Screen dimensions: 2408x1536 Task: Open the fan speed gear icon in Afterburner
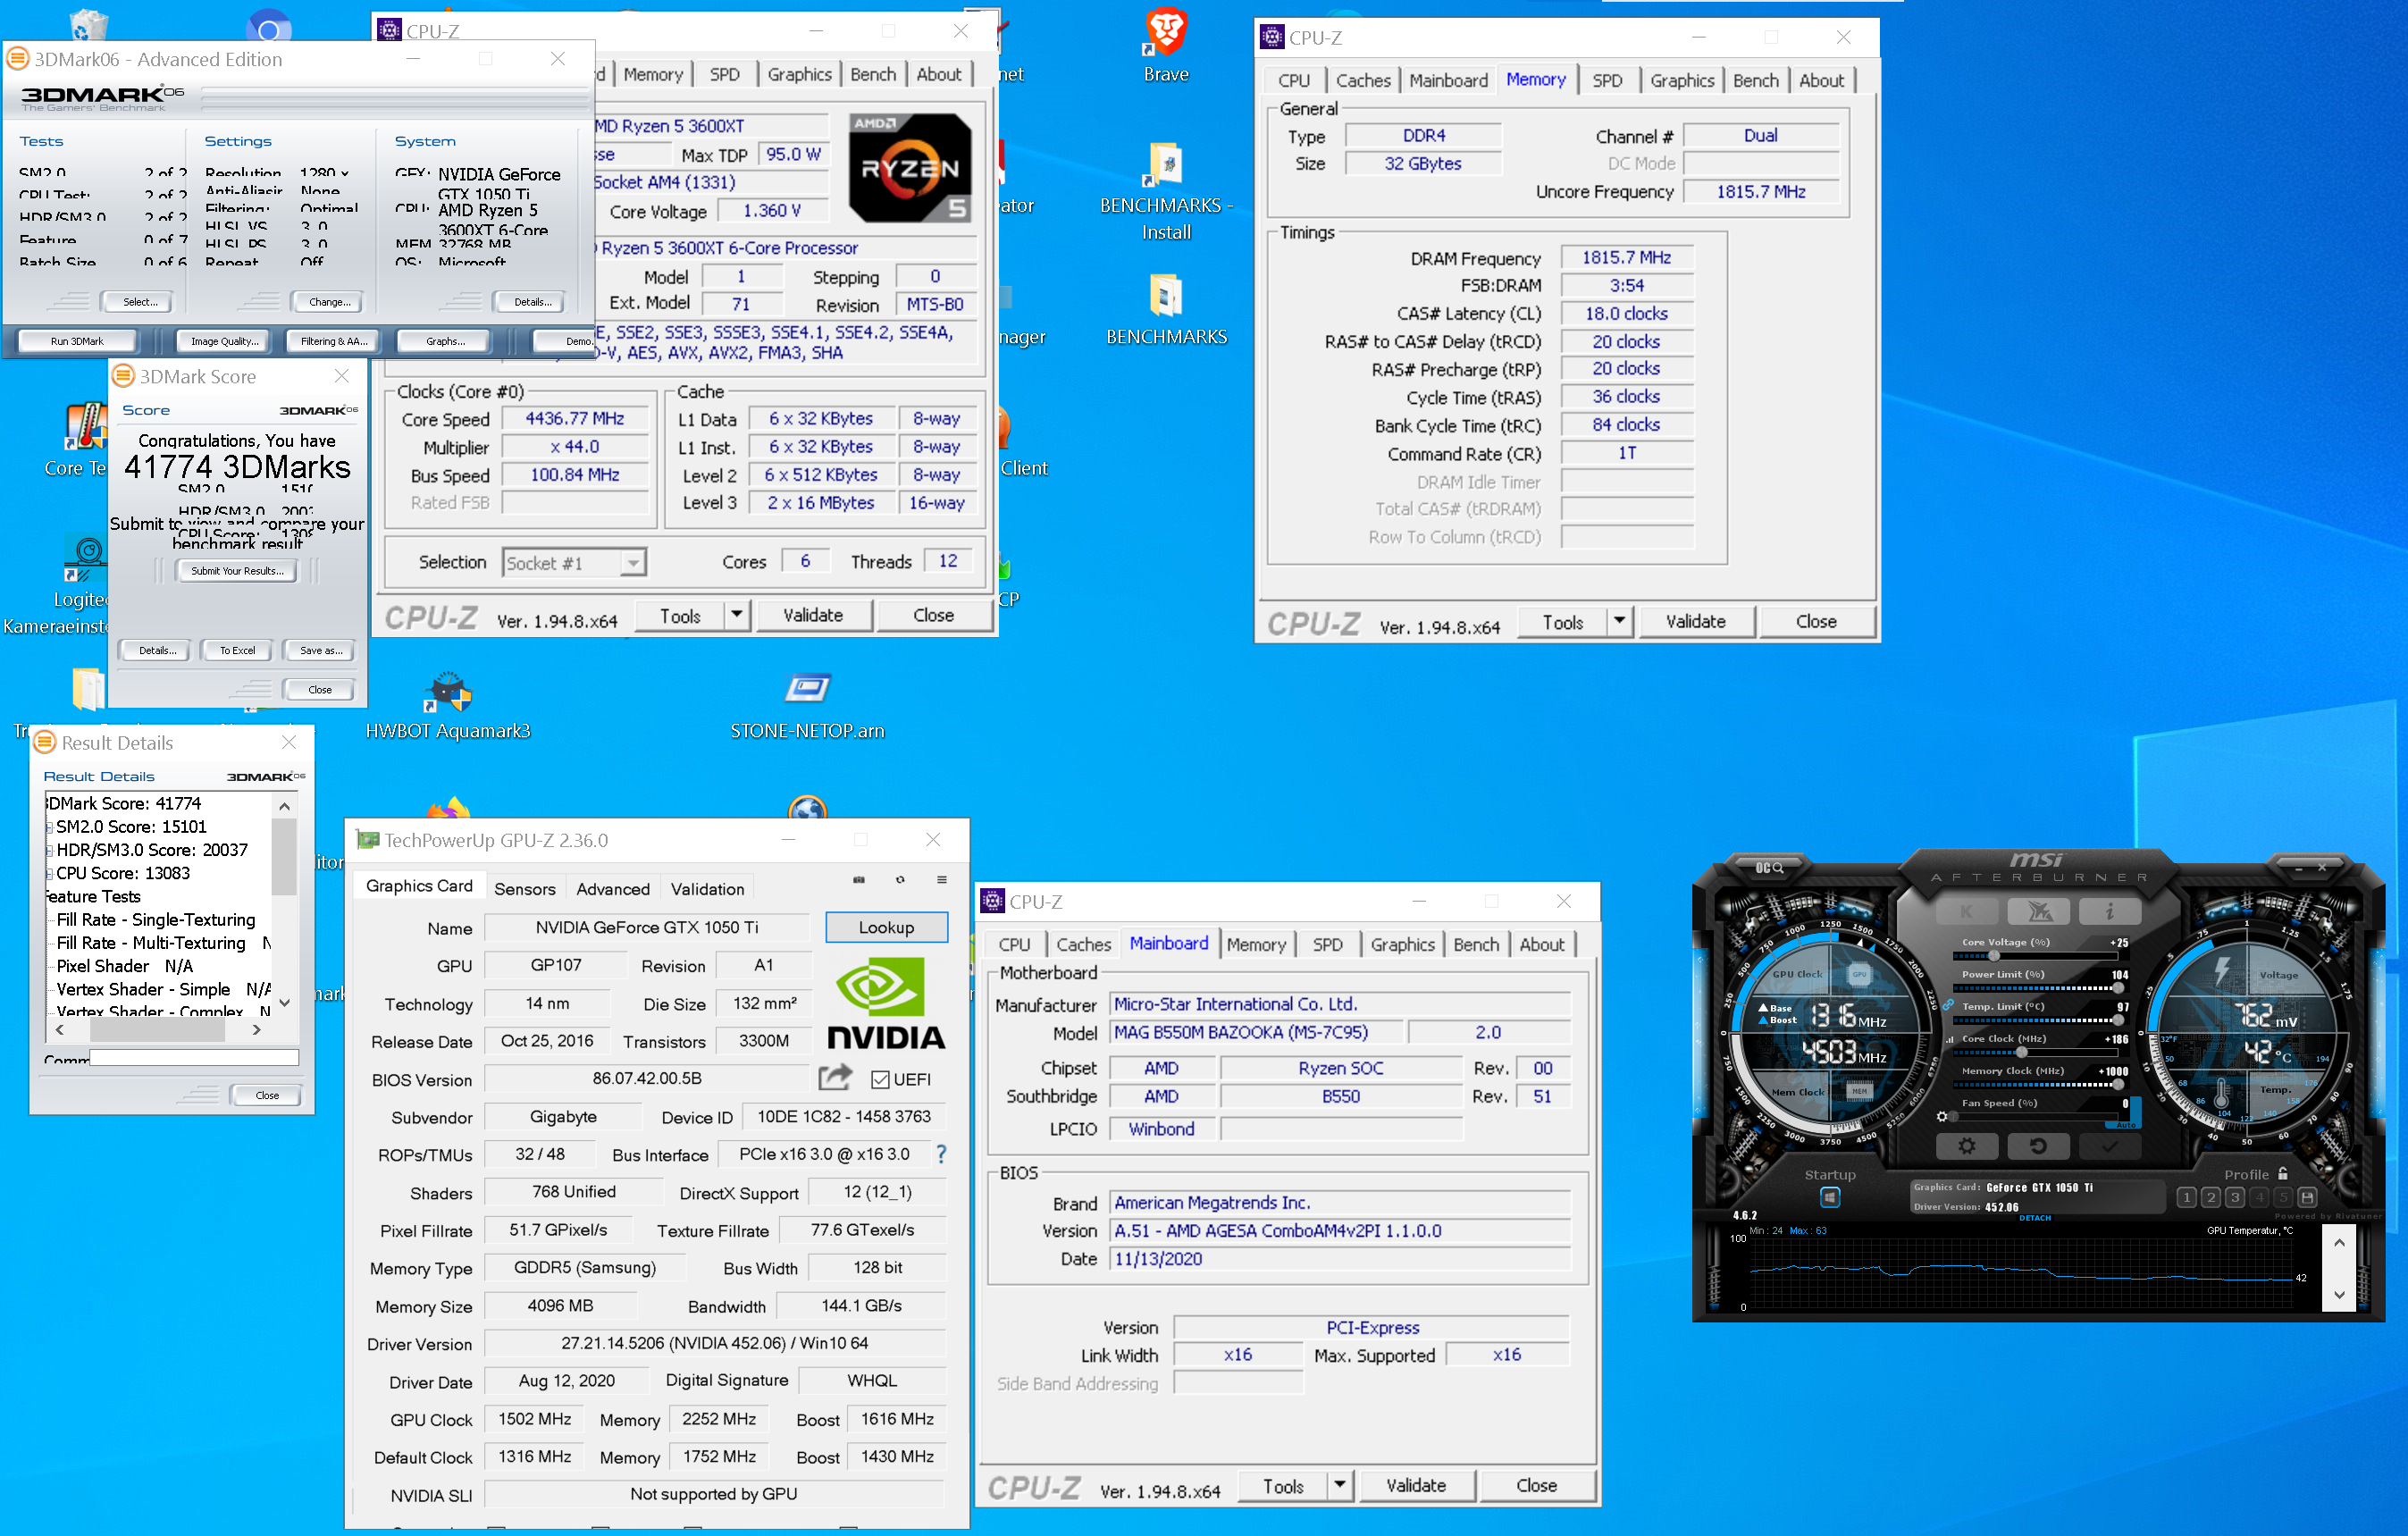click(x=1942, y=1116)
